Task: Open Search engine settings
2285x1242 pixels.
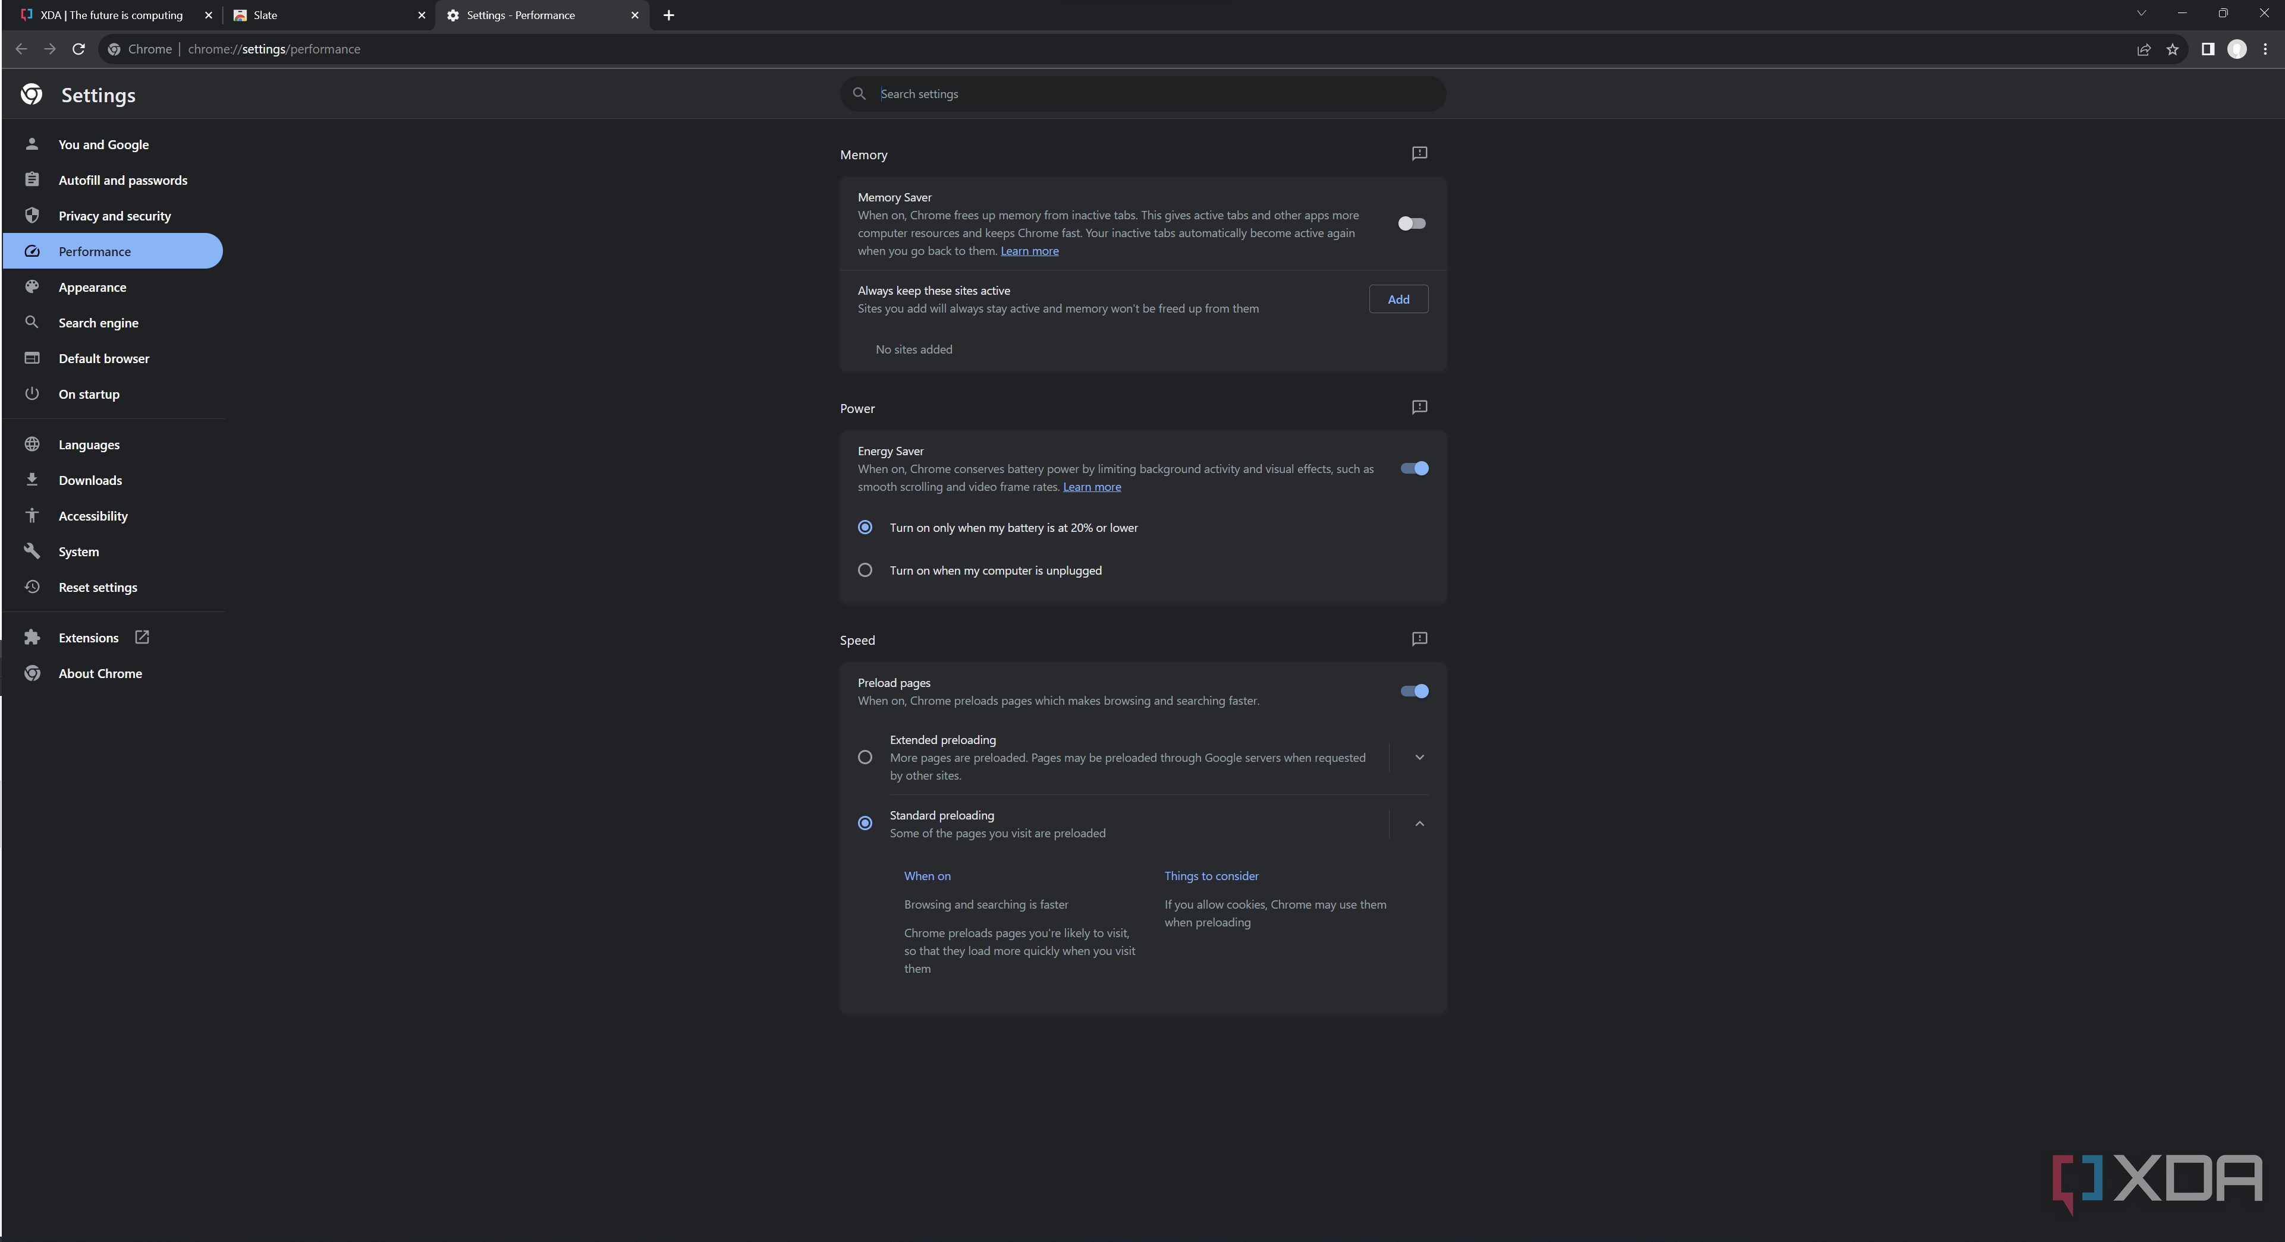Action: pos(114,323)
